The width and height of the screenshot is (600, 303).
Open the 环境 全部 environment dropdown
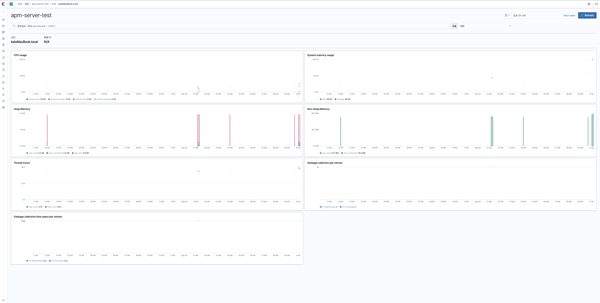click(x=485, y=26)
